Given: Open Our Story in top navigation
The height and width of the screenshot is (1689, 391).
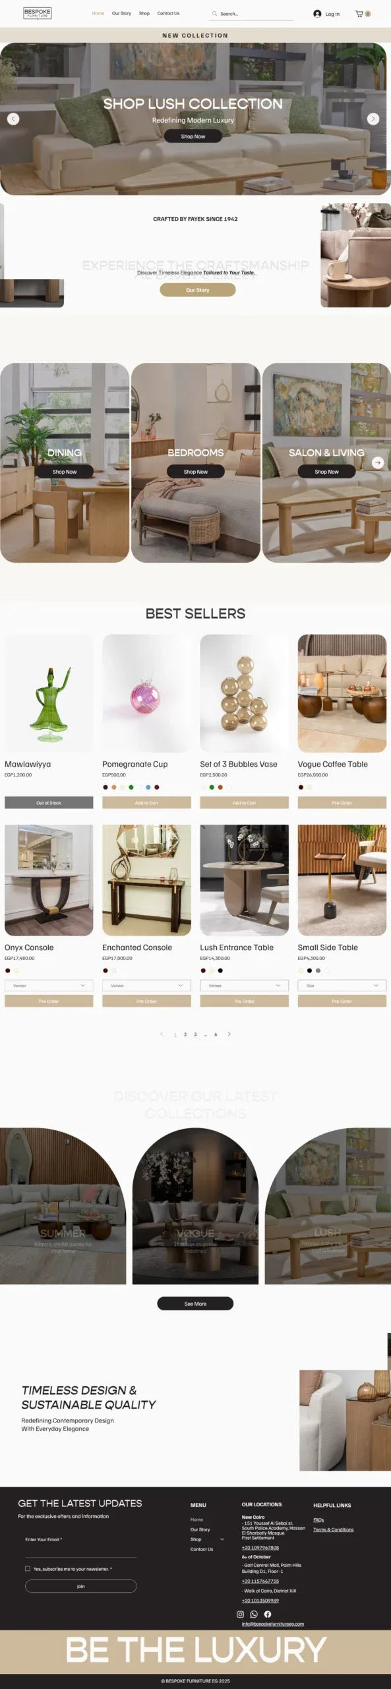Looking at the screenshot, I should coord(121,13).
